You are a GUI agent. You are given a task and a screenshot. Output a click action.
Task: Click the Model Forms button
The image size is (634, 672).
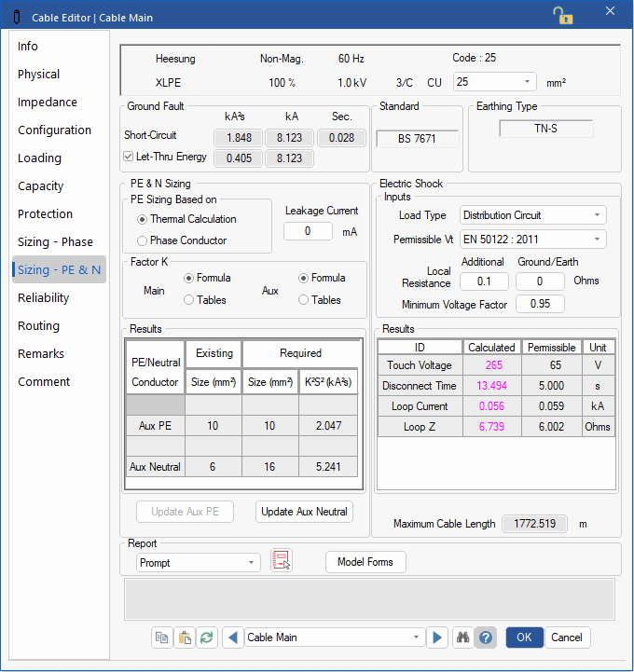[365, 561]
